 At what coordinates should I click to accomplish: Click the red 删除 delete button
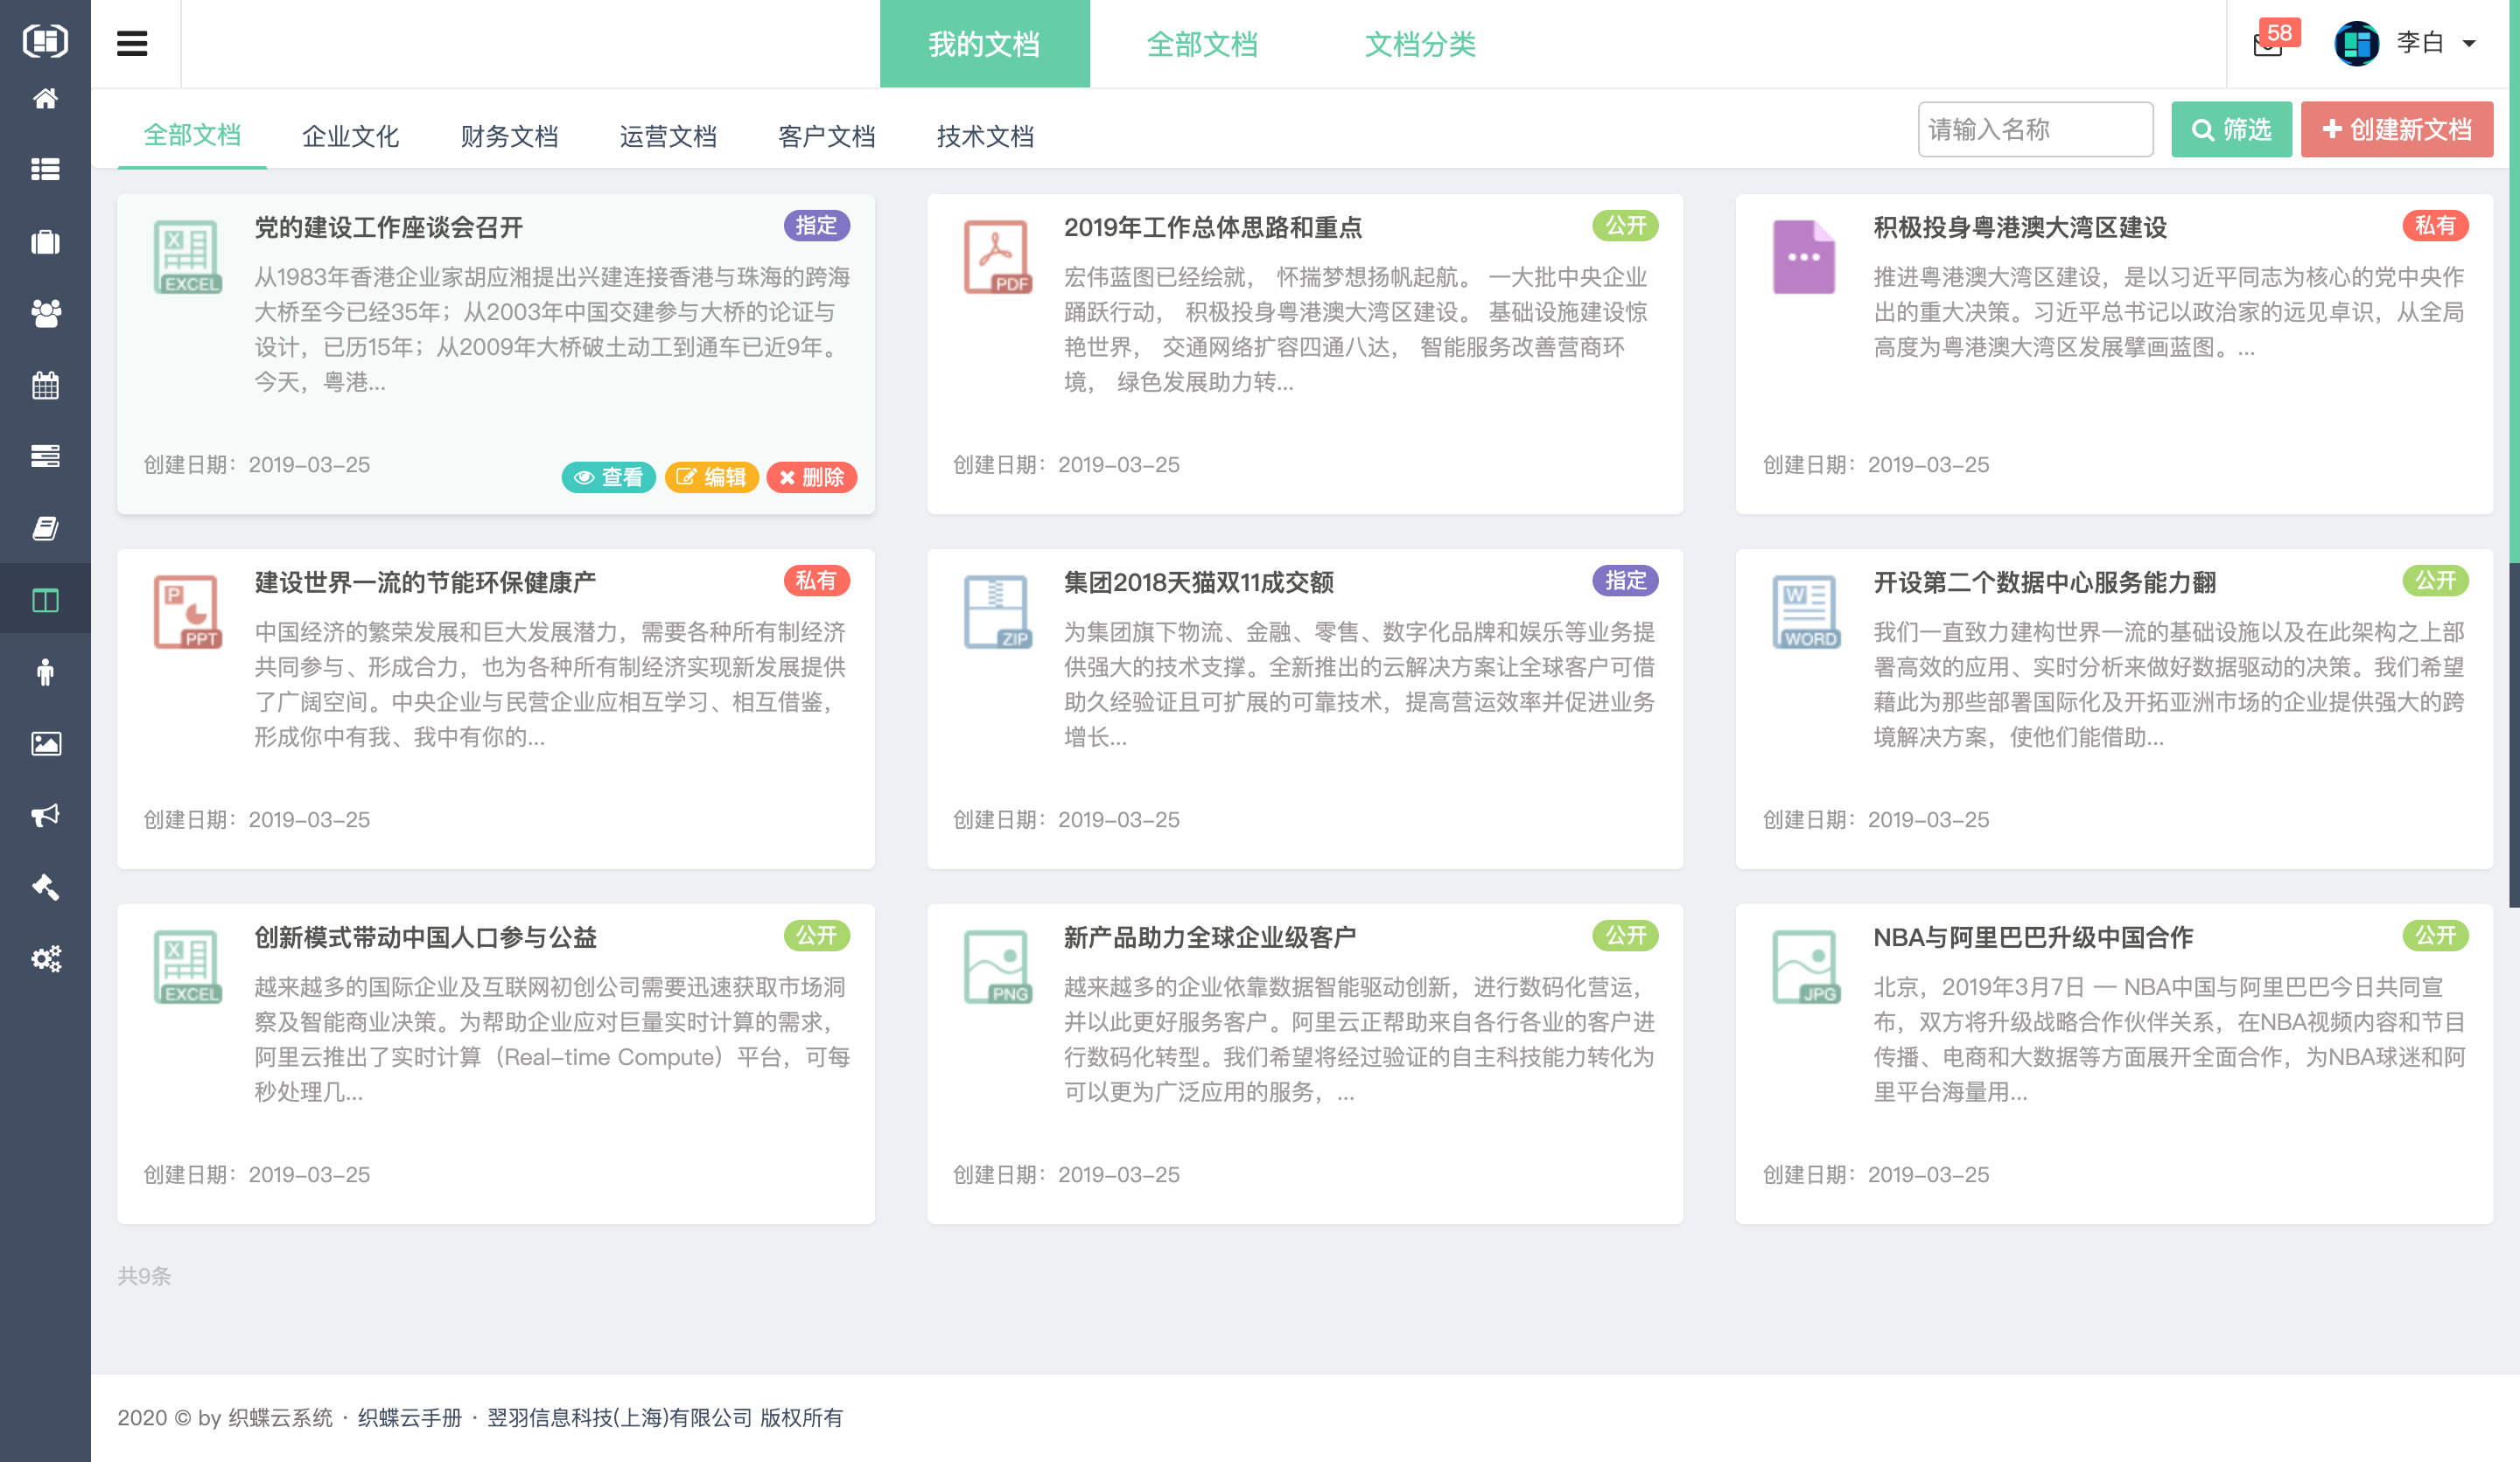click(x=811, y=477)
